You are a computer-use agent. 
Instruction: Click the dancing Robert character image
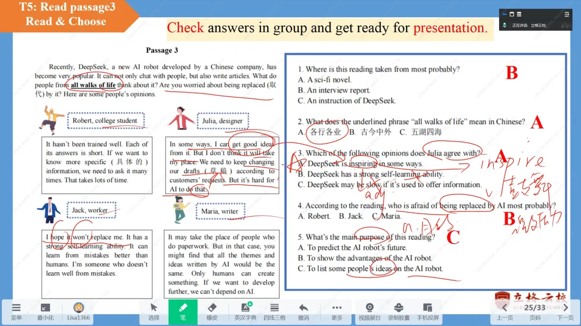pyautogui.click(x=52, y=119)
